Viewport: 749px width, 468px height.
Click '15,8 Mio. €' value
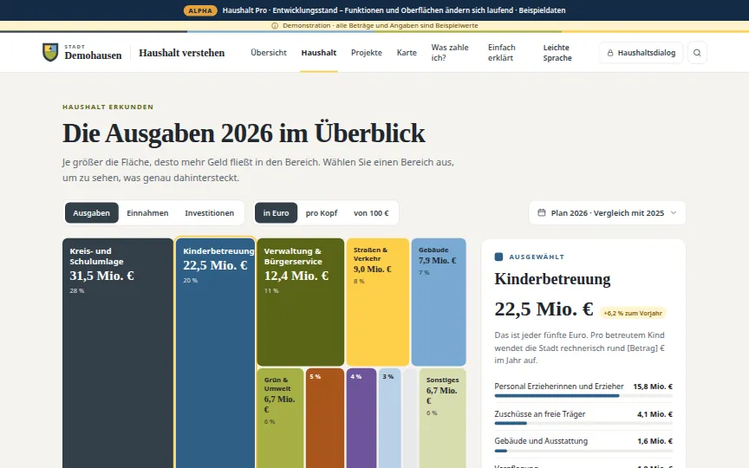653,387
